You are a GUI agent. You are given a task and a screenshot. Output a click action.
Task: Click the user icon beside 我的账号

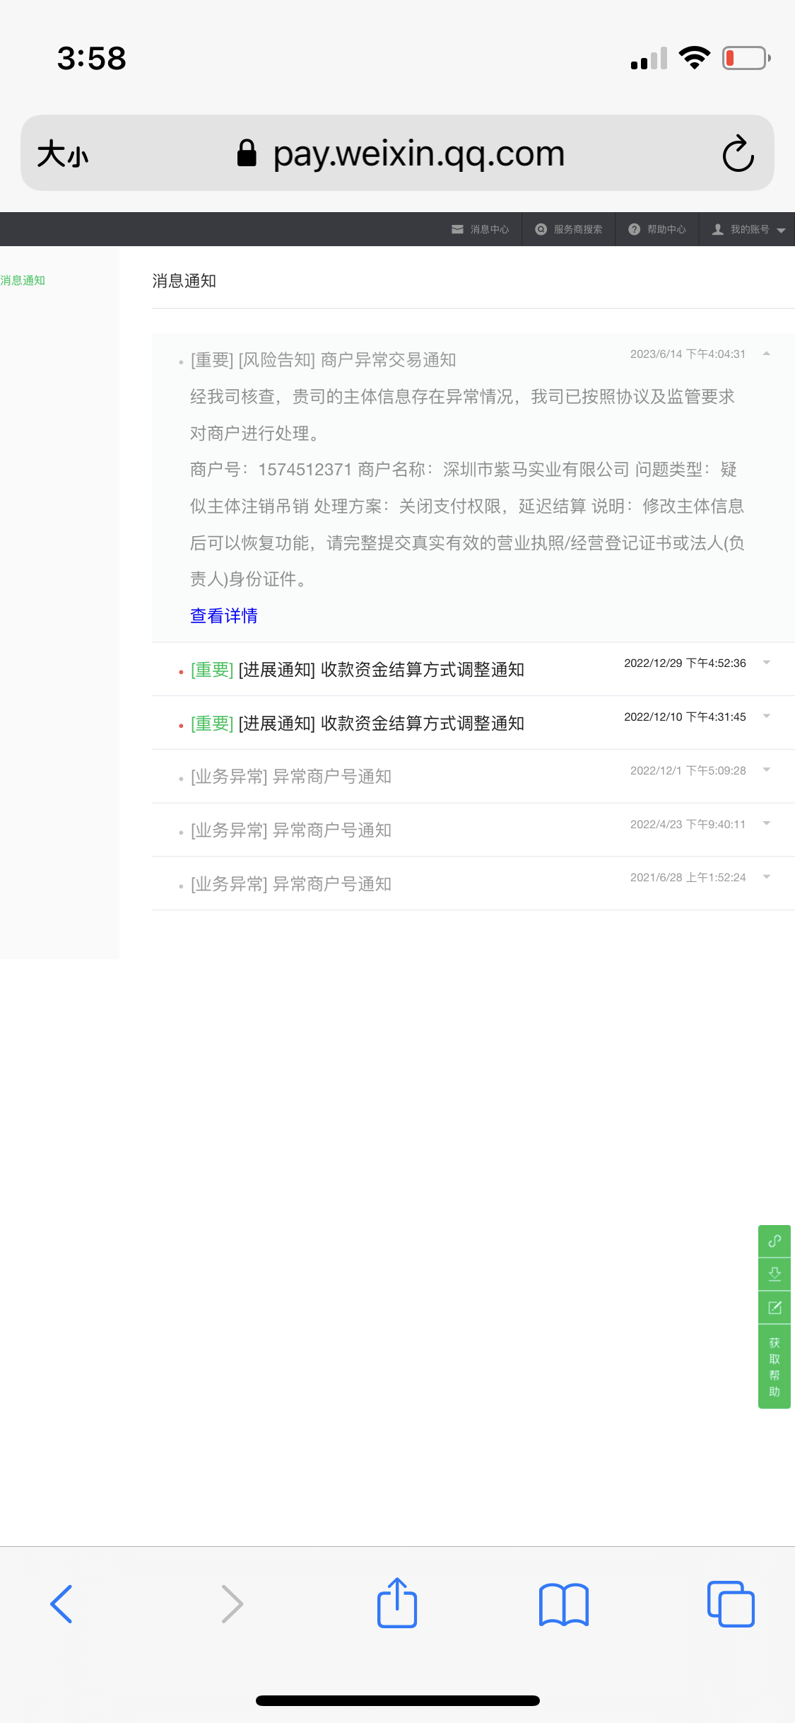tap(718, 229)
